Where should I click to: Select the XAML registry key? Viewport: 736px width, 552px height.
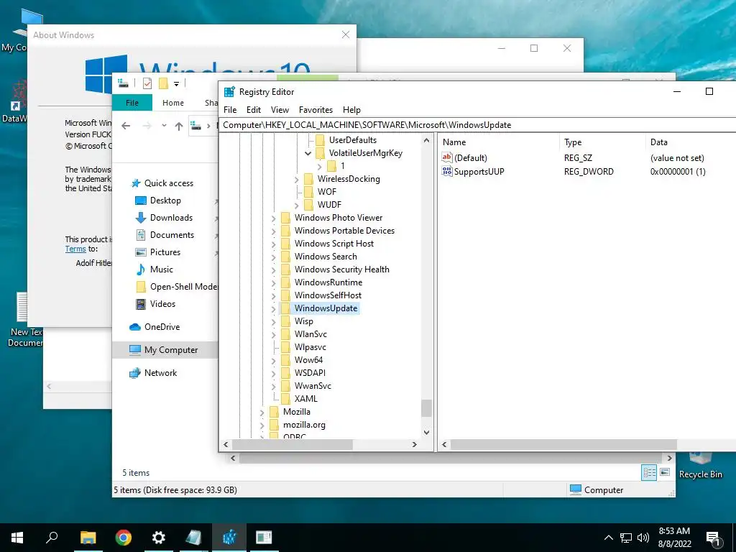pos(306,398)
